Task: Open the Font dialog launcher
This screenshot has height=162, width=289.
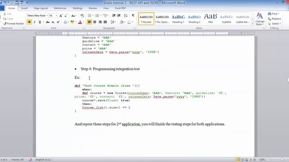Action: tap(84, 28)
